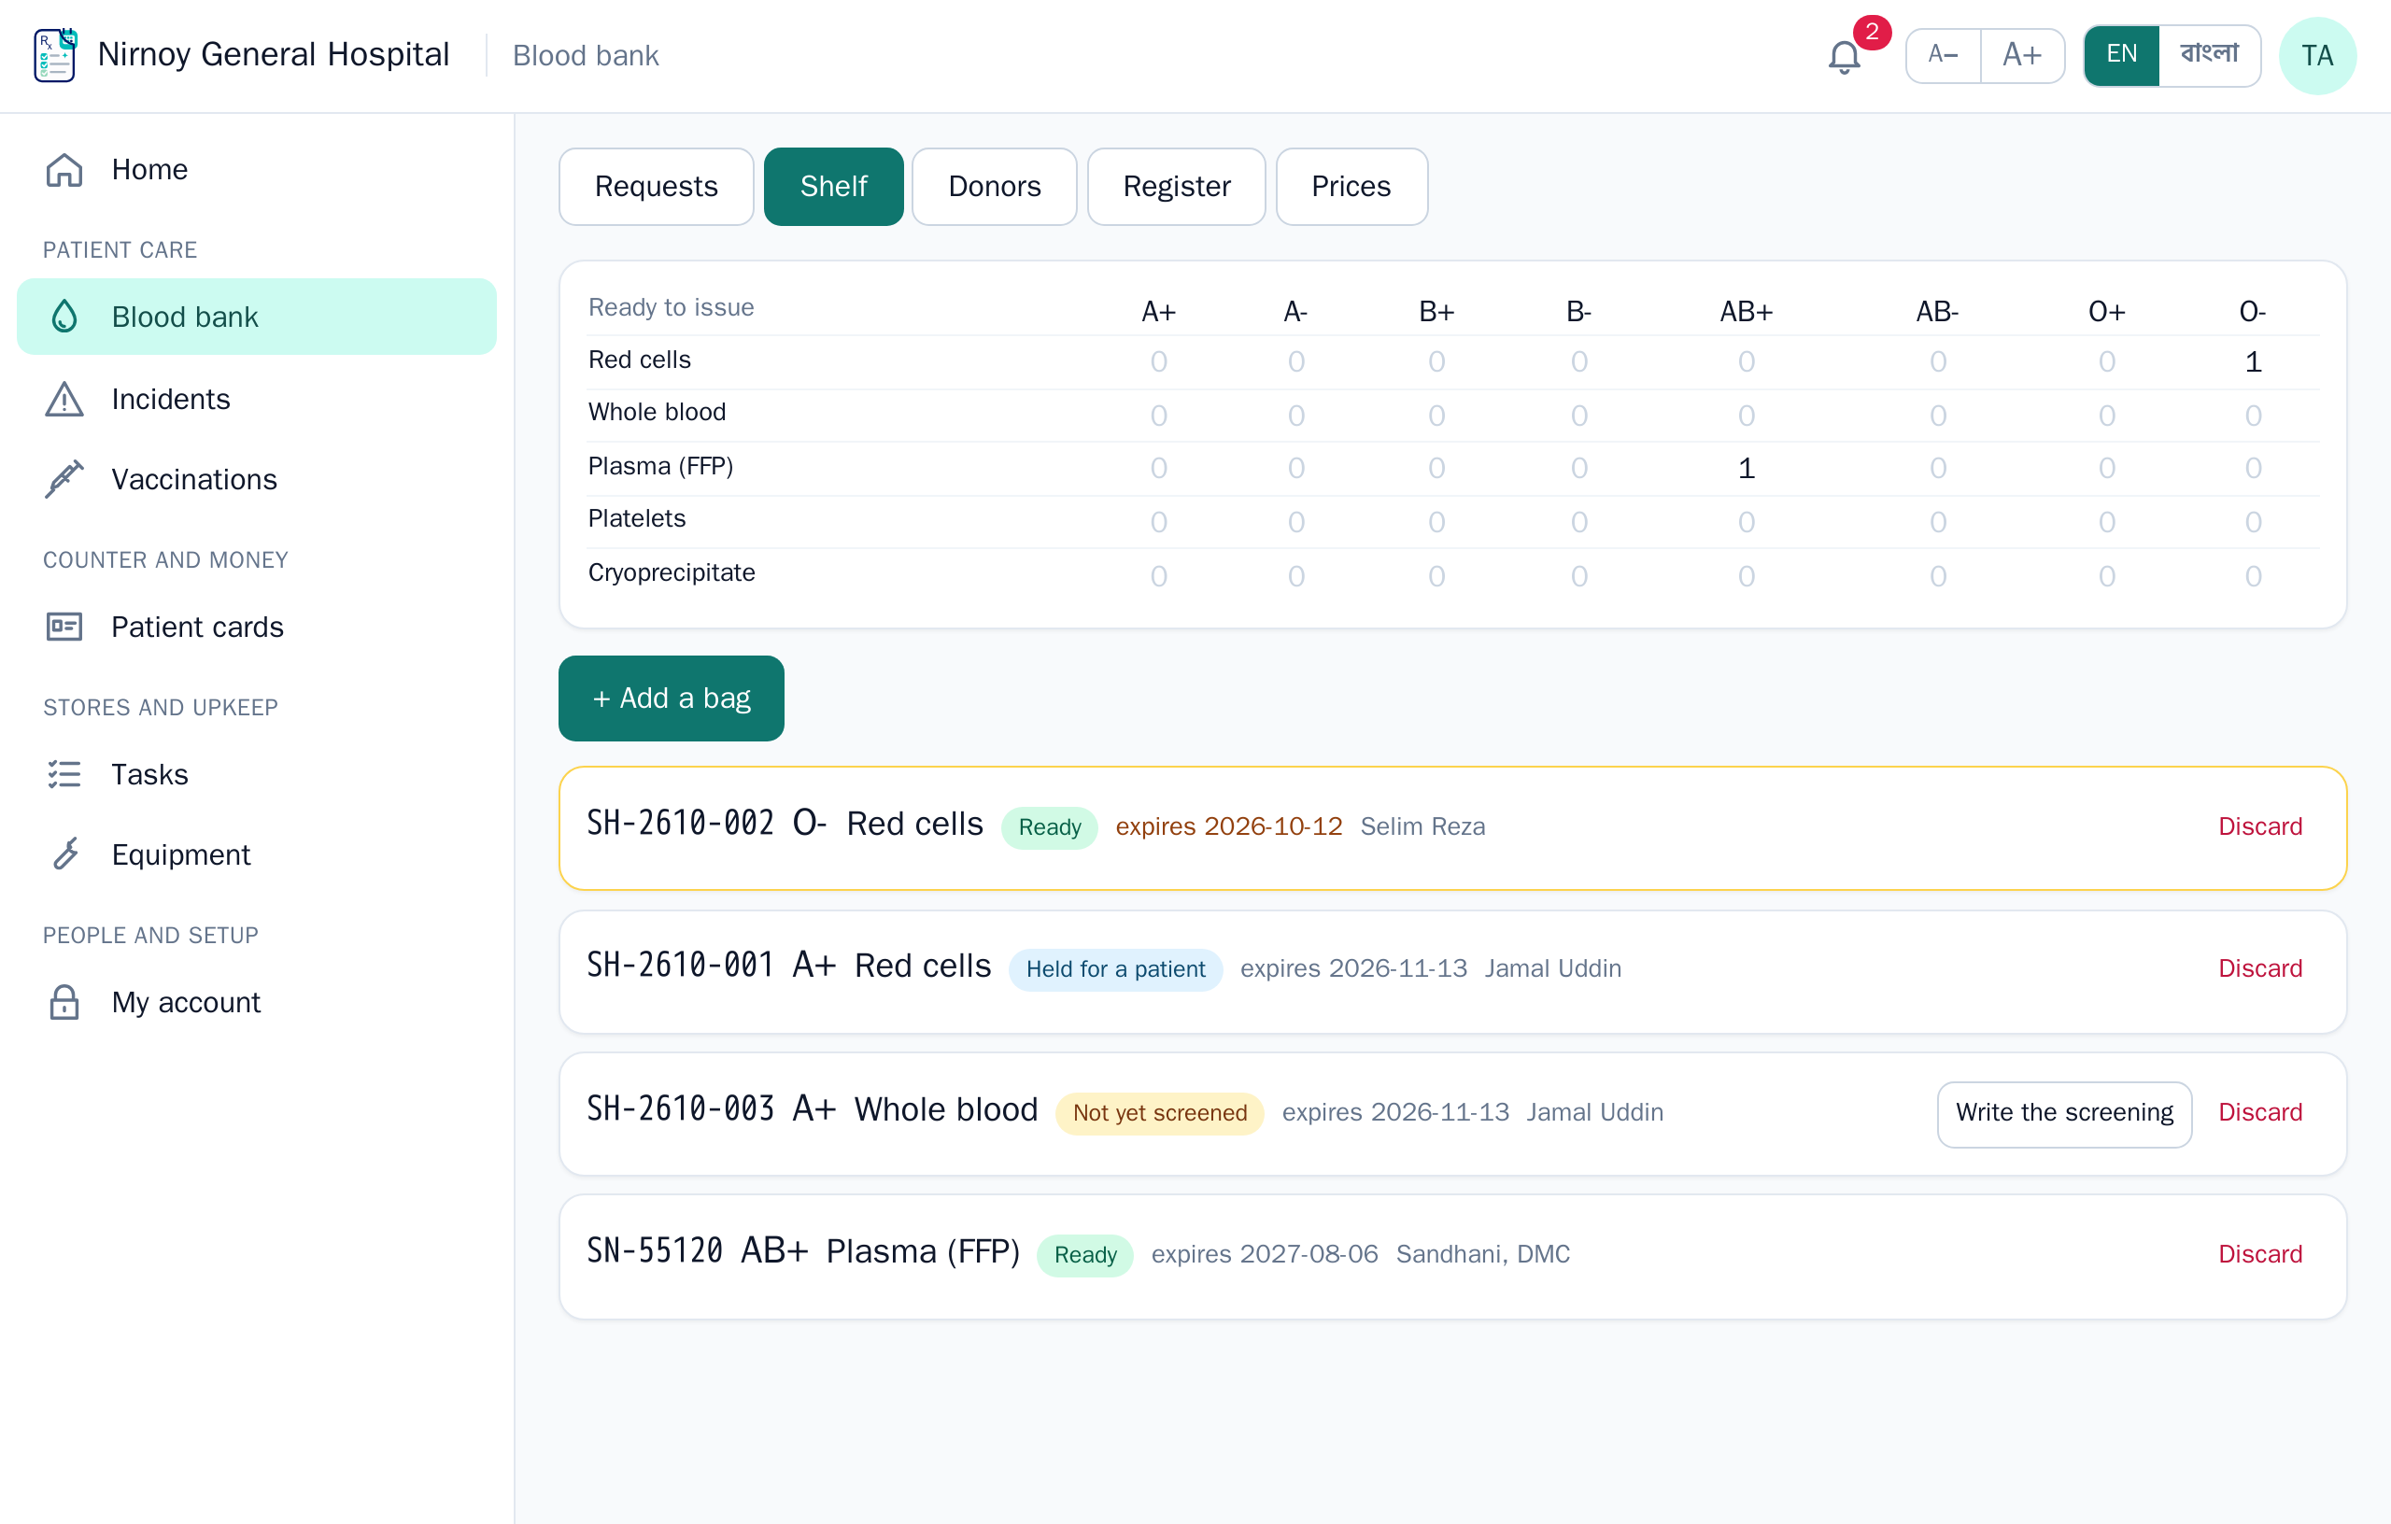Open Patient cards in sidebar
This screenshot has height=1524, width=2391.
click(257, 627)
